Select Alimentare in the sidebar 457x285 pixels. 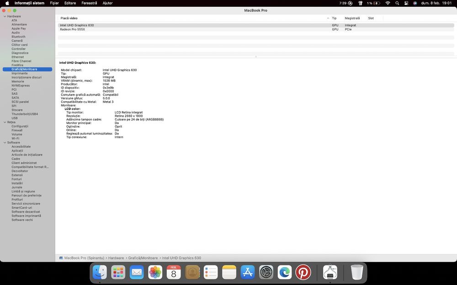click(19, 25)
